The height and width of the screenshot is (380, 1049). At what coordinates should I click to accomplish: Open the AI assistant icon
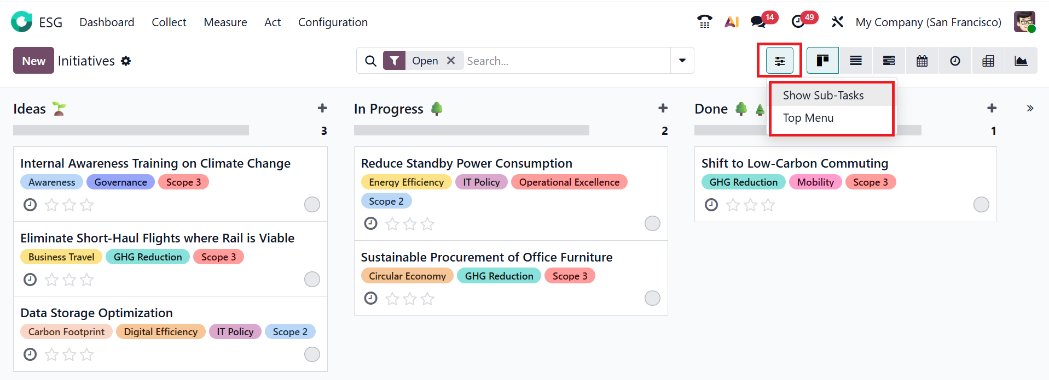pyautogui.click(x=732, y=22)
